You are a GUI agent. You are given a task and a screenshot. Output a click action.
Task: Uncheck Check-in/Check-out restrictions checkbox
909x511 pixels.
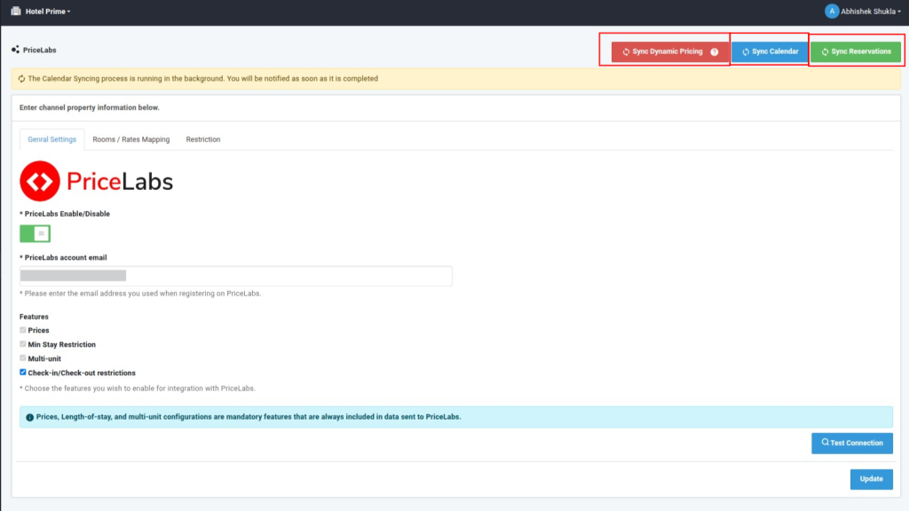point(23,373)
